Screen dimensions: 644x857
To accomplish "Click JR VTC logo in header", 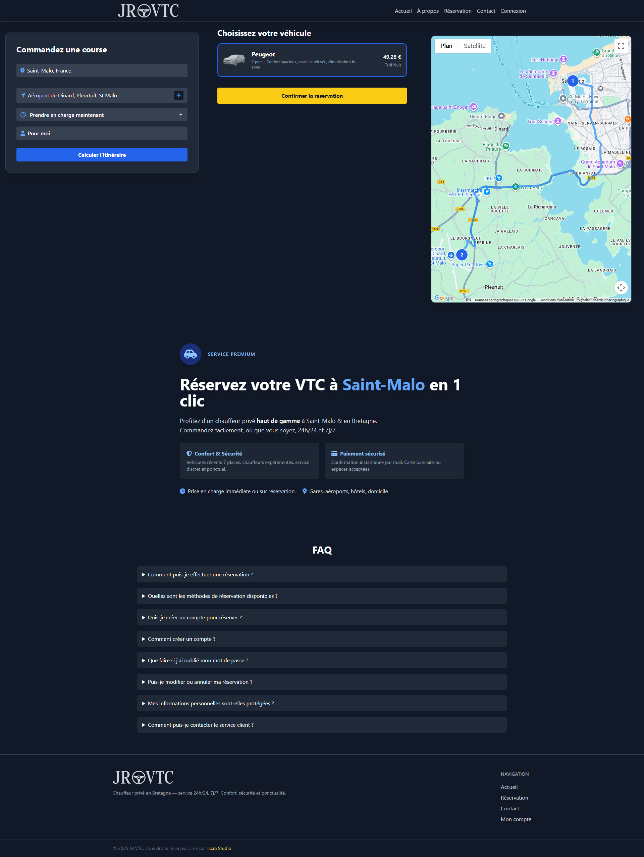I will click(148, 11).
